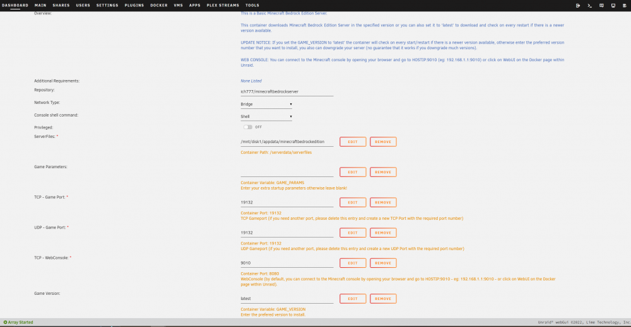The height and width of the screenshot is (327, 631).
Task: Click Edit for TCP - Game Port
Action: [353, 202]
